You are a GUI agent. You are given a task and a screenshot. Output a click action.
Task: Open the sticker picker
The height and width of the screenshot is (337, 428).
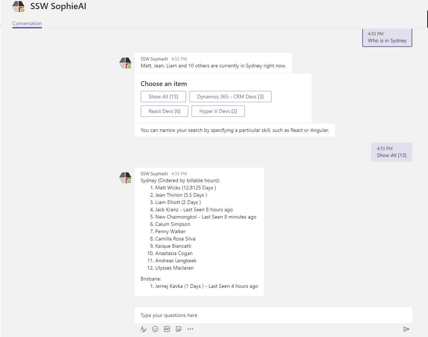179,329
